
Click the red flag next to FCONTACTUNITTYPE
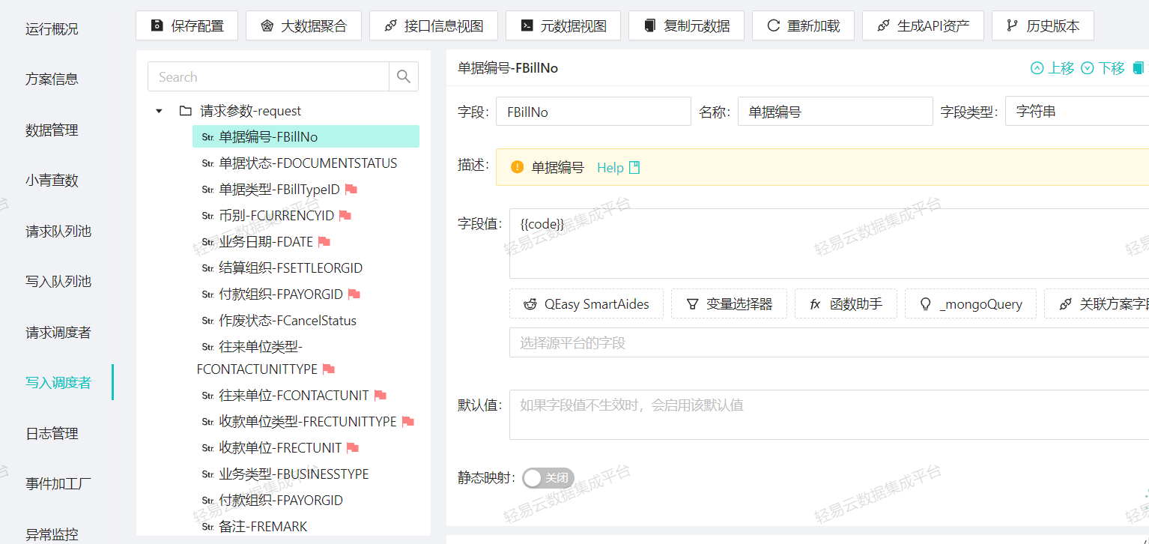(x=328, y=369)
